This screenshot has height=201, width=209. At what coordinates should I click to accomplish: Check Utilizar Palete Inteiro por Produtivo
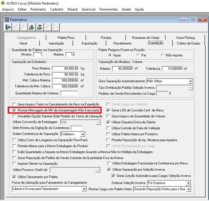tap(108, 134)
